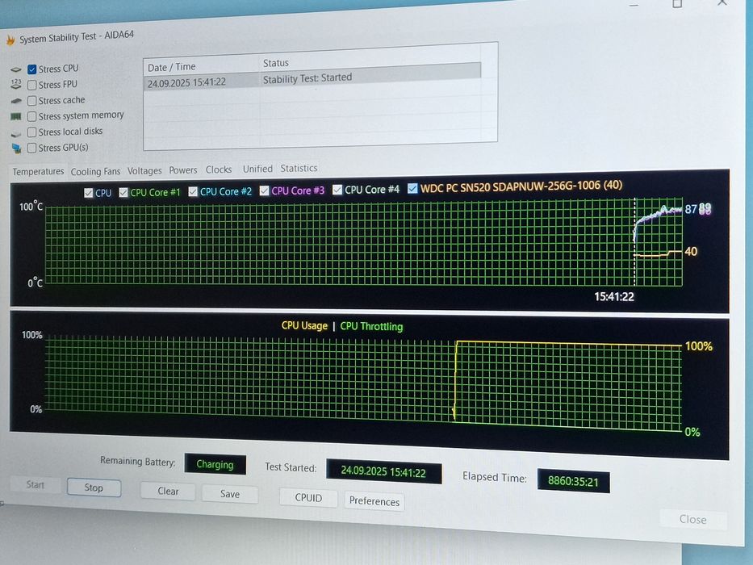Click the CPU Throttling graph legend label
753x565 pixels.
[x=372, y=327]
